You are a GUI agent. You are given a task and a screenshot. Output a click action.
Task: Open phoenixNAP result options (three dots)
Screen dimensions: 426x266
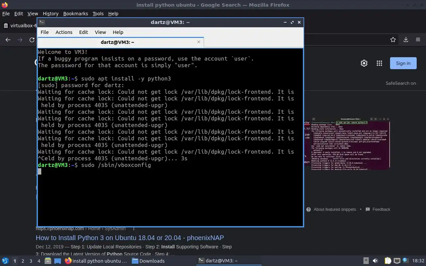click(x=134, y=229)
